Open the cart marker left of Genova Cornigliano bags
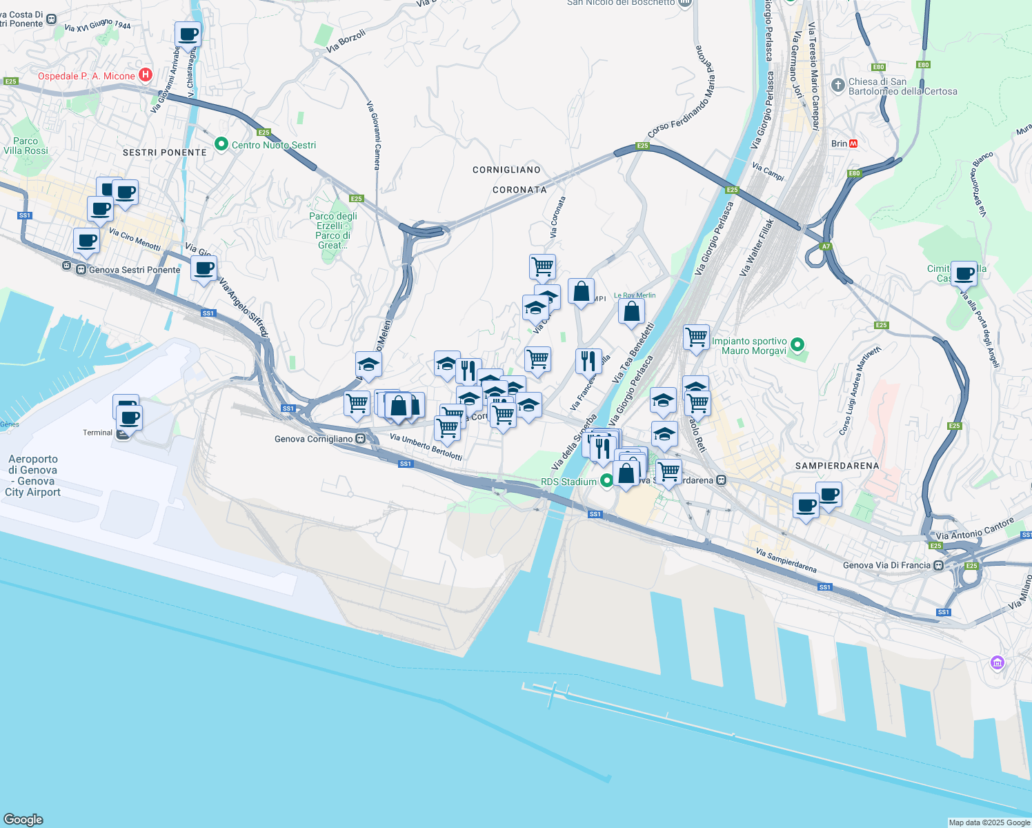This screenshot has height=828, width=1032. [357, 404]
